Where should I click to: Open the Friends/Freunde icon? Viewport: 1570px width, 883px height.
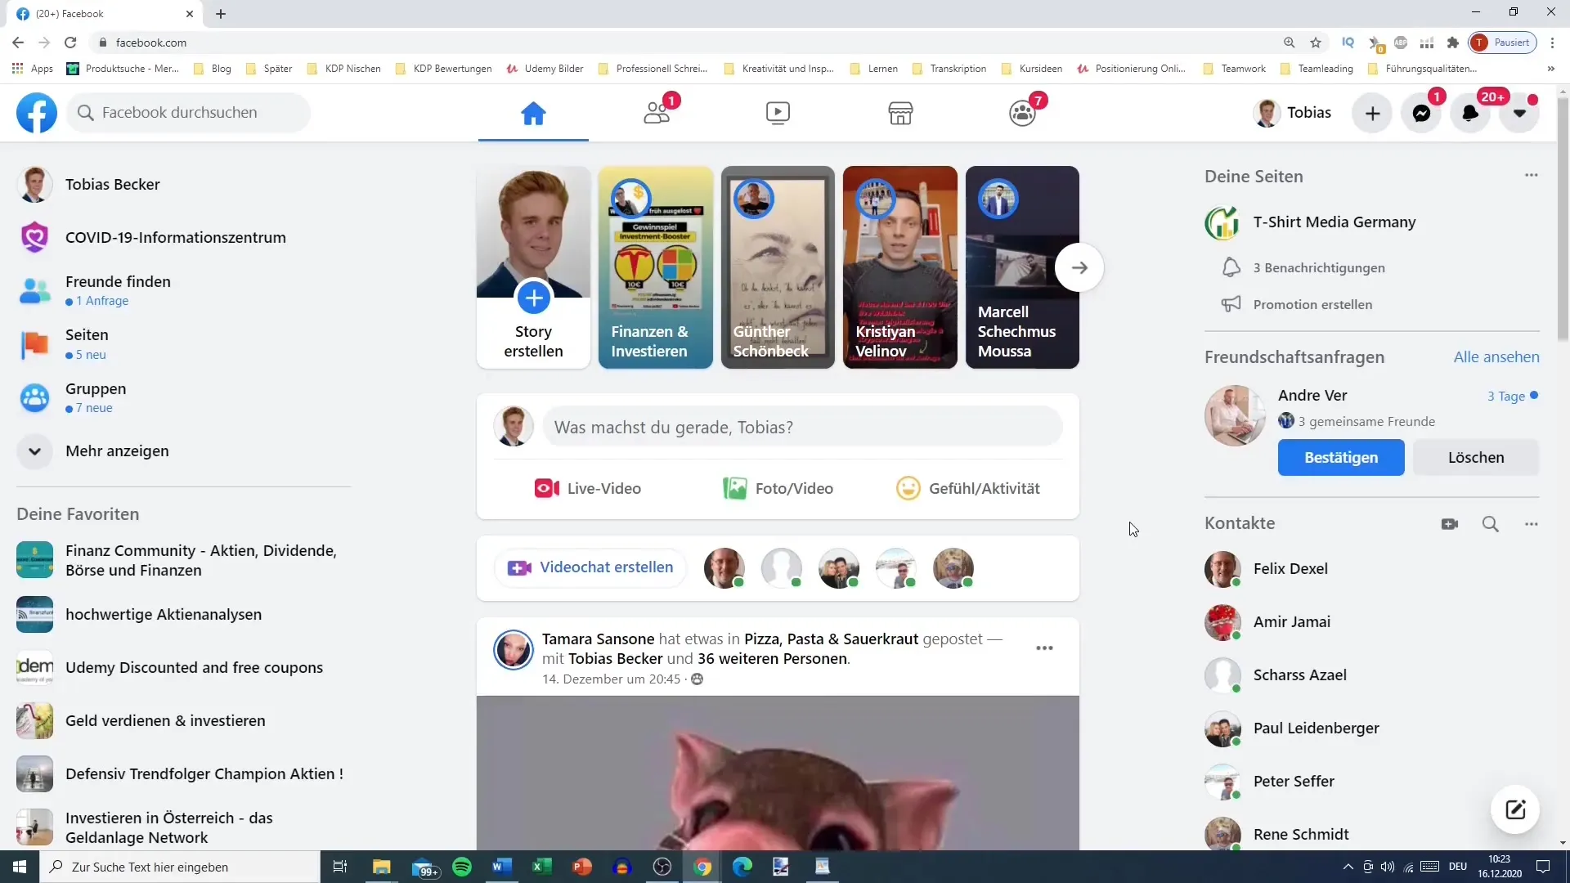point(656,112)
